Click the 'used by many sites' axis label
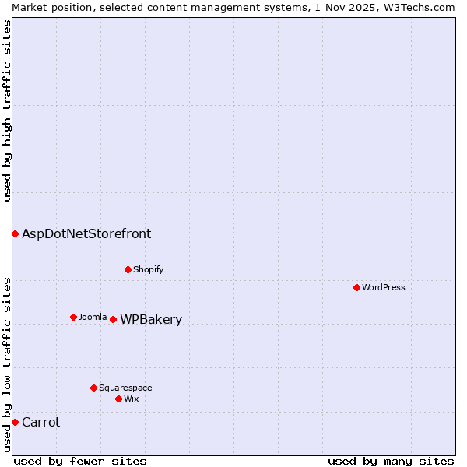 [x=391, y=461]
